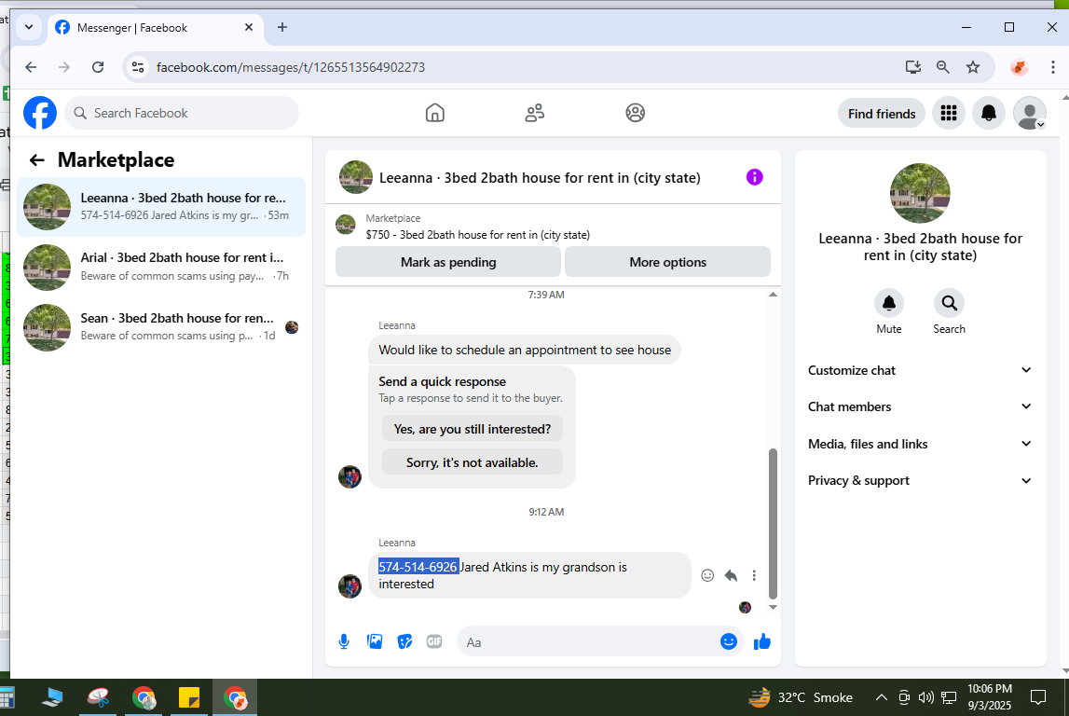Viewport: 1069px width, 716px height.
Task: Show hidden system tray icons
Action: coord(881,697)
